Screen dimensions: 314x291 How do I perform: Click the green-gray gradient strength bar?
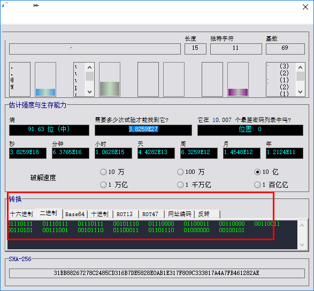pyautogui.click(x=110, y=88)
